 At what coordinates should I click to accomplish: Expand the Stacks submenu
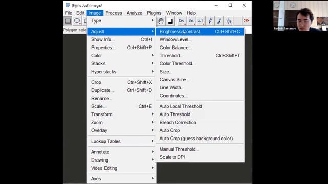pos(121,63)
